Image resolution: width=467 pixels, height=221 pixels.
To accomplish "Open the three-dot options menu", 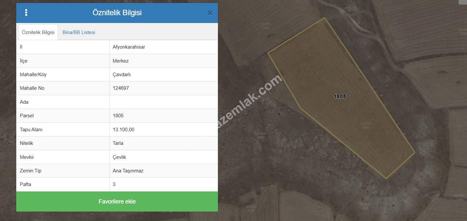I will pos(26,13).
